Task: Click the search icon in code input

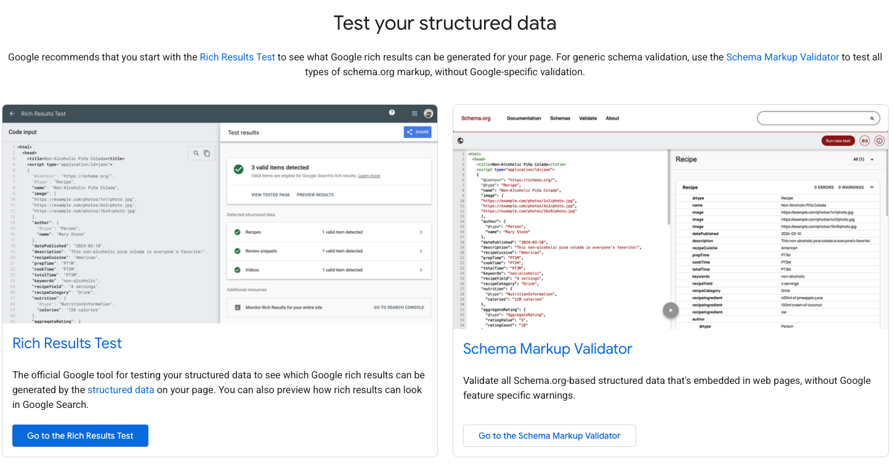Action: (196, 153)
